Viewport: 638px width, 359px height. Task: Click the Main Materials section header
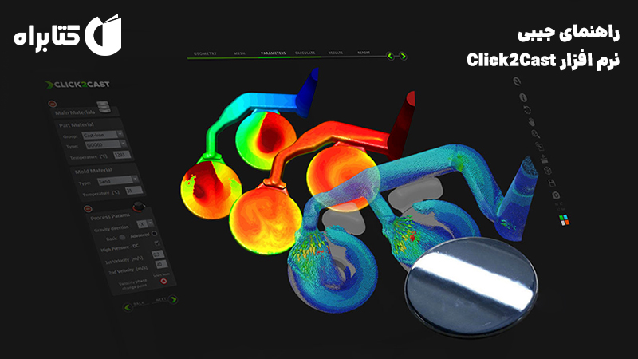84,112
